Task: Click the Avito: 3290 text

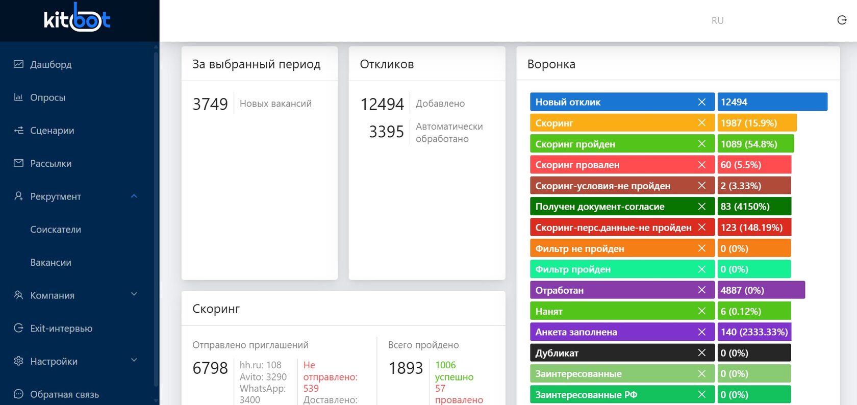Action: [x=263, y=377]
